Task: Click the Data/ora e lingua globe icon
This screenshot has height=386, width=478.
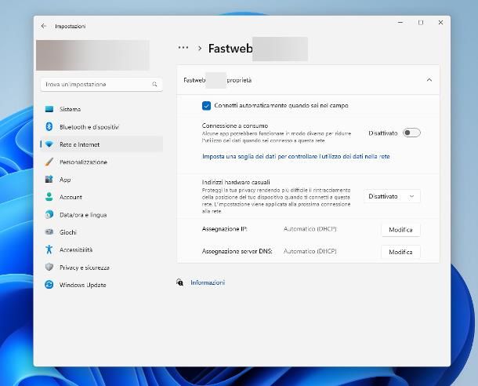Action: pos(49,214)
